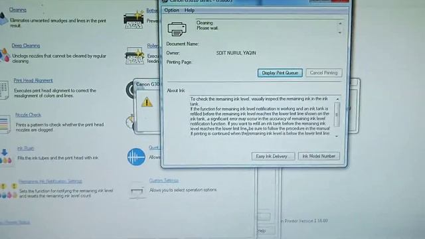Open the Bottom Plate Cleaning link

point(152,11)
